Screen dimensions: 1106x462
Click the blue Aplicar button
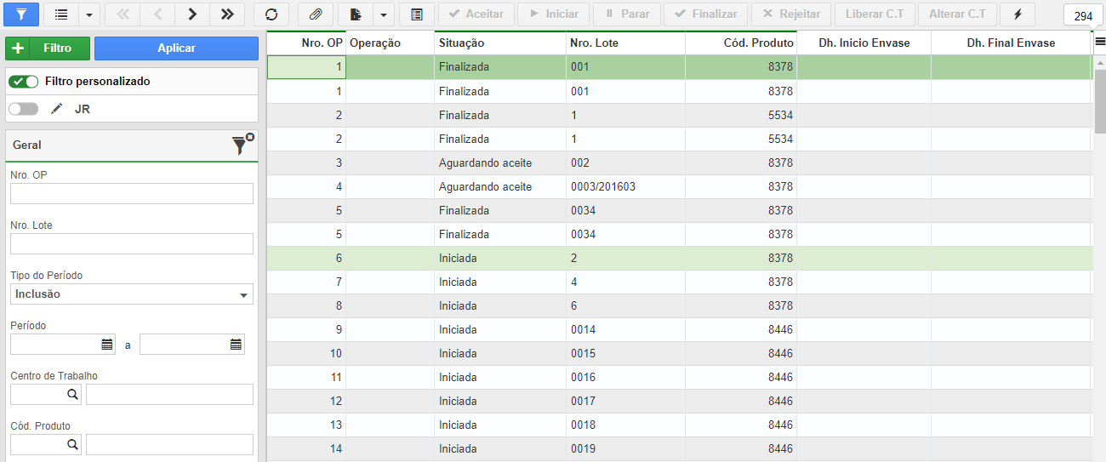tap(176, 48)
